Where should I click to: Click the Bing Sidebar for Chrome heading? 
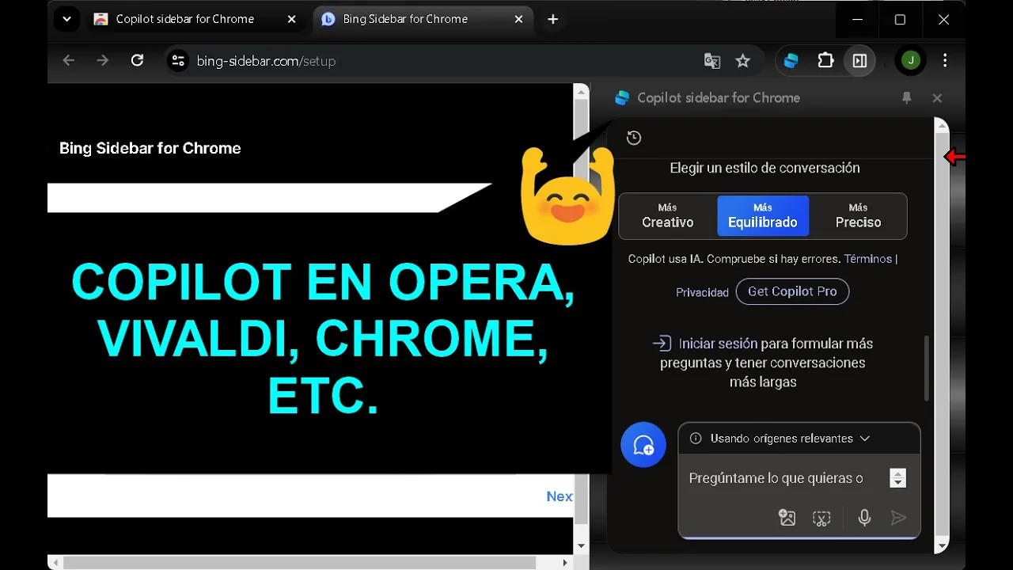(150, 148)
